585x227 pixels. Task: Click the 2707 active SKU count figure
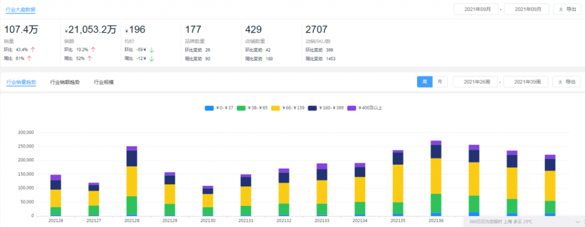click(x=316, y=30)
